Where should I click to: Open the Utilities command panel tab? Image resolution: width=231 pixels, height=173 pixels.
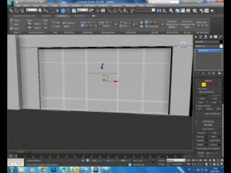click(220, 37)
